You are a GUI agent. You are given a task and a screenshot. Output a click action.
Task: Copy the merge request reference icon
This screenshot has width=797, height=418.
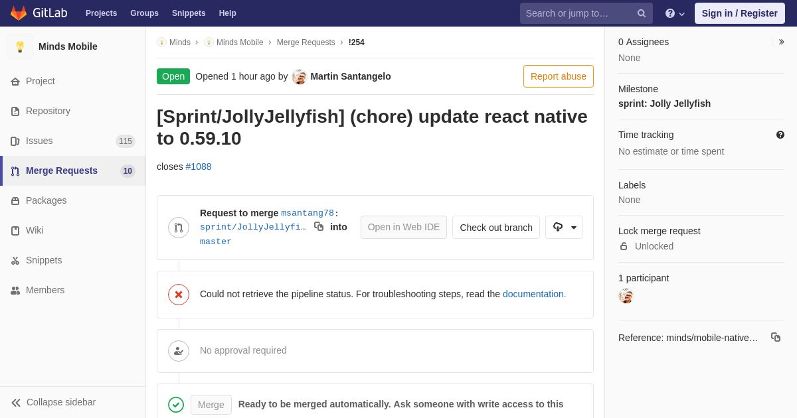pyautogui.click(x=776, y=337)
